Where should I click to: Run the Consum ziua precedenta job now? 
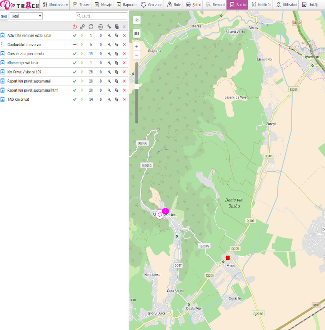pyautogui.click(x=81, y=54)
